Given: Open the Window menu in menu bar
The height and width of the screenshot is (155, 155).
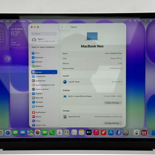Looking at the screenshot, I should tap(22, 21).
